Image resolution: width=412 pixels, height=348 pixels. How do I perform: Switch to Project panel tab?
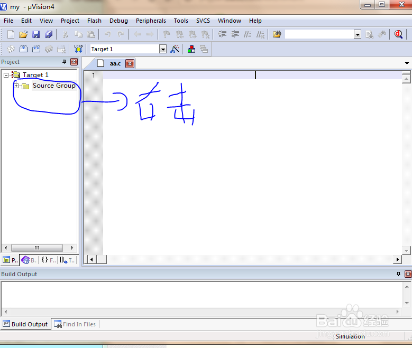click(10, 260)
